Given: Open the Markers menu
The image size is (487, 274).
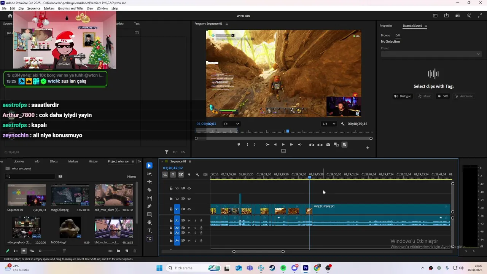Looking at the screenshot, I should pos(49,8).
